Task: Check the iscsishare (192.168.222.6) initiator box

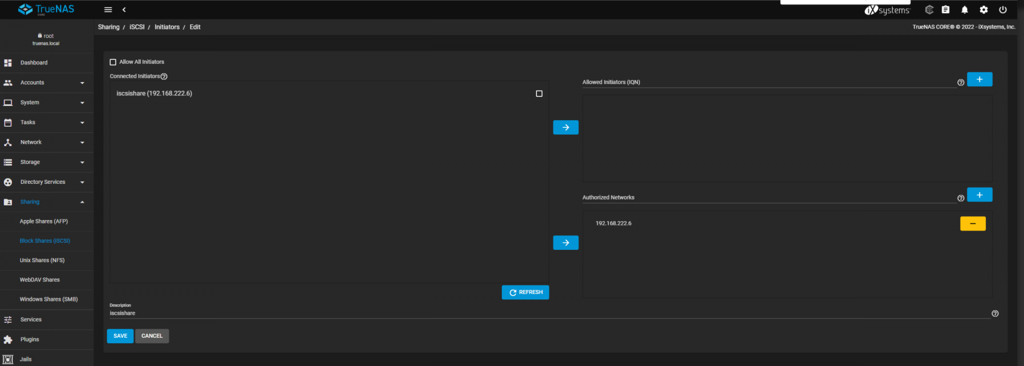Action: click(539, 93)
